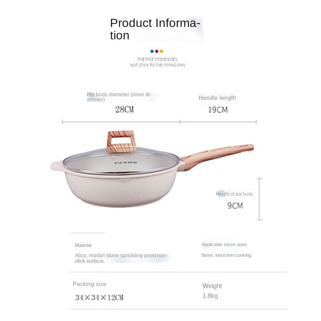Click the wooden pan handle
Viewport: 321px width, 321px height.
[x=218, y=154]
